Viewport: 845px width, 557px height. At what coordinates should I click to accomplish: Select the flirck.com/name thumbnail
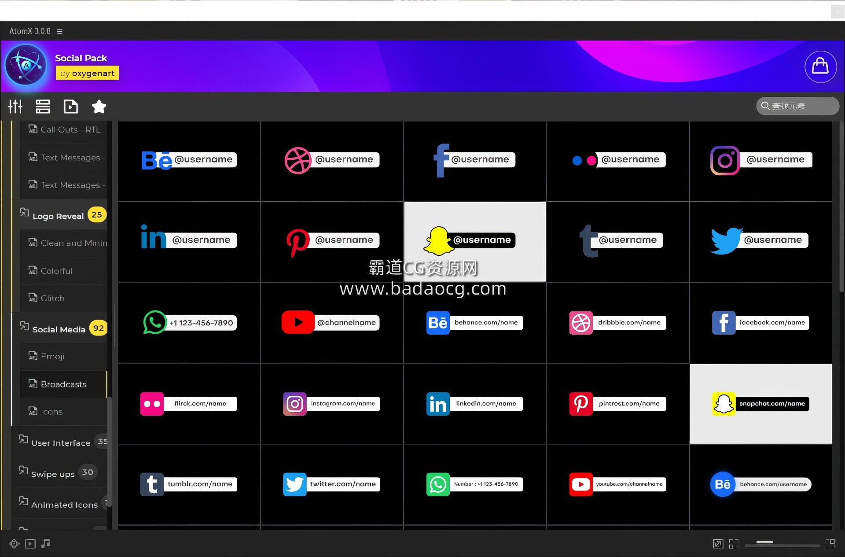(189, 404)
